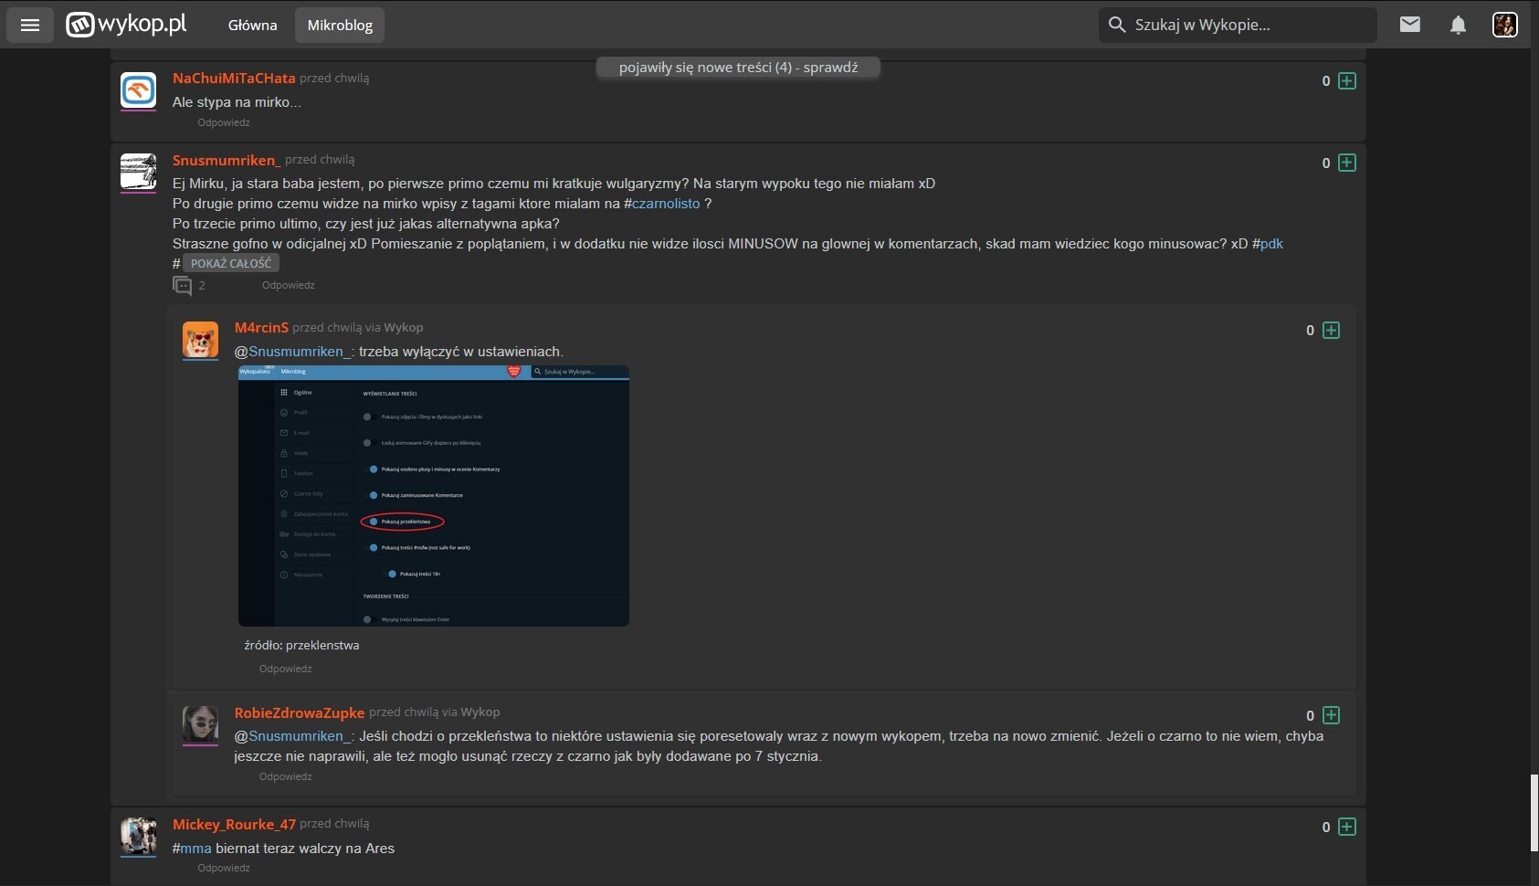Image resolution: width=1539 pixels, height=886 pixels.
Task: Upvote Snusmumriken_'s post with plus icon
Action: (1346, 163)
